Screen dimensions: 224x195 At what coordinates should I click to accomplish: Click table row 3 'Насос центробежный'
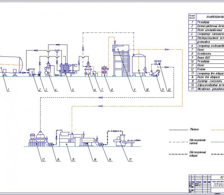206,30
